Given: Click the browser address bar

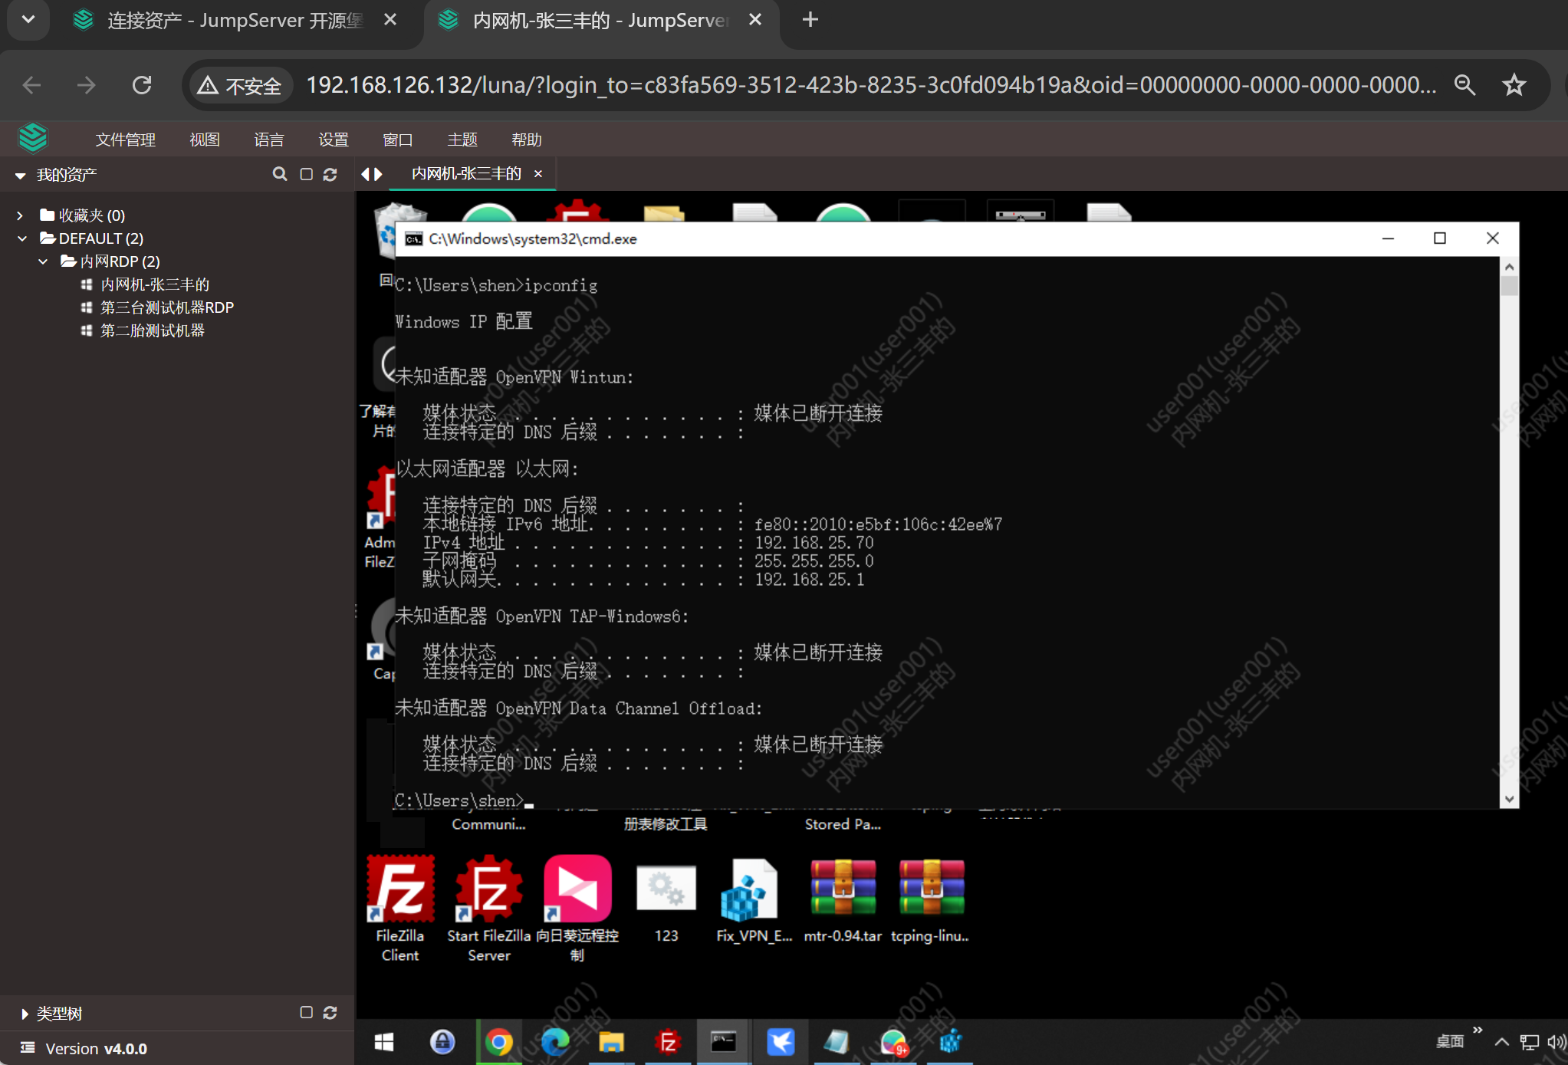Looking at the screenshot, I should click(767, 85).
